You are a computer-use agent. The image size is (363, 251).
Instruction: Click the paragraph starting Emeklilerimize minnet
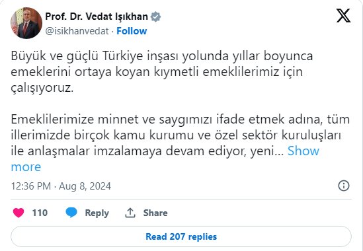coord(181,143)
